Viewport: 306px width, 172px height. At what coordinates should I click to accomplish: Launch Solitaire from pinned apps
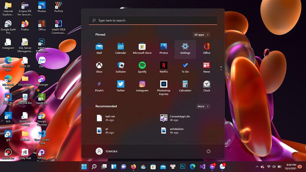tap(120, 68)
